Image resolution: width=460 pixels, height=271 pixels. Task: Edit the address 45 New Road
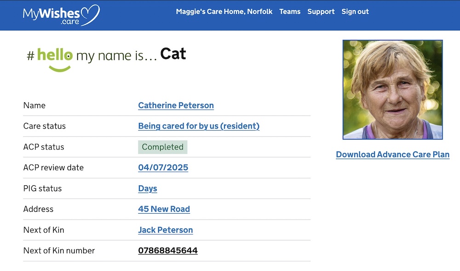click(x=164, y=209)
